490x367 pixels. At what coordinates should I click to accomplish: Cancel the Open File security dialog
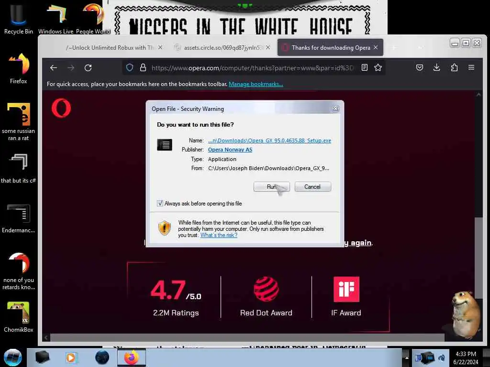(312, 187)
